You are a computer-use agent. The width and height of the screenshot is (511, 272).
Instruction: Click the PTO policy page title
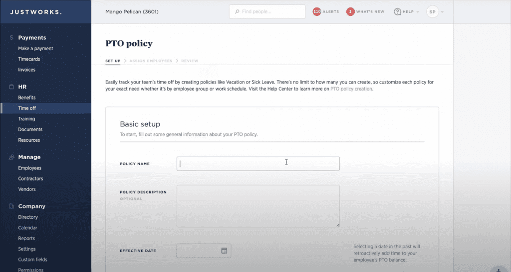pos(129,43)
